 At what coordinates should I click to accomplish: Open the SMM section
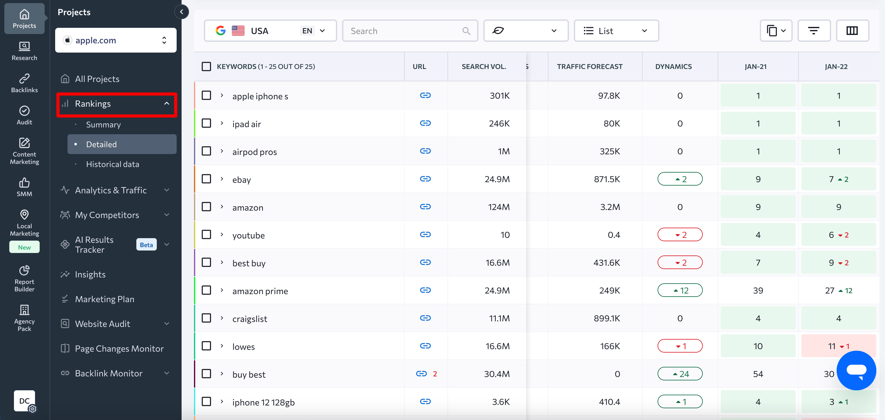pyautogui.click(x=24, y=187)
